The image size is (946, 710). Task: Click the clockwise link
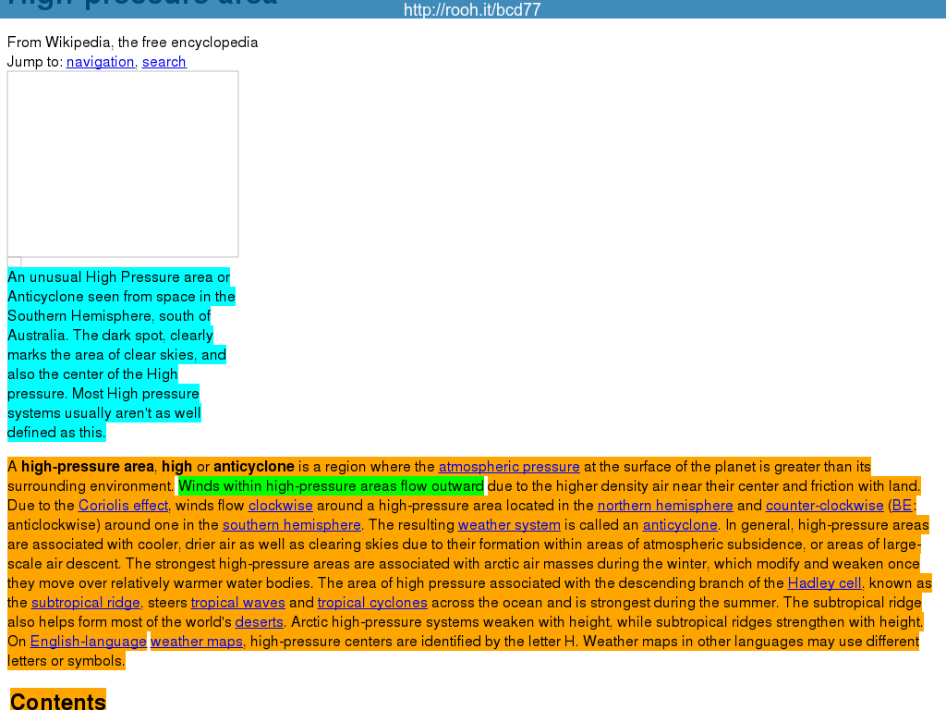click(281, 506)
